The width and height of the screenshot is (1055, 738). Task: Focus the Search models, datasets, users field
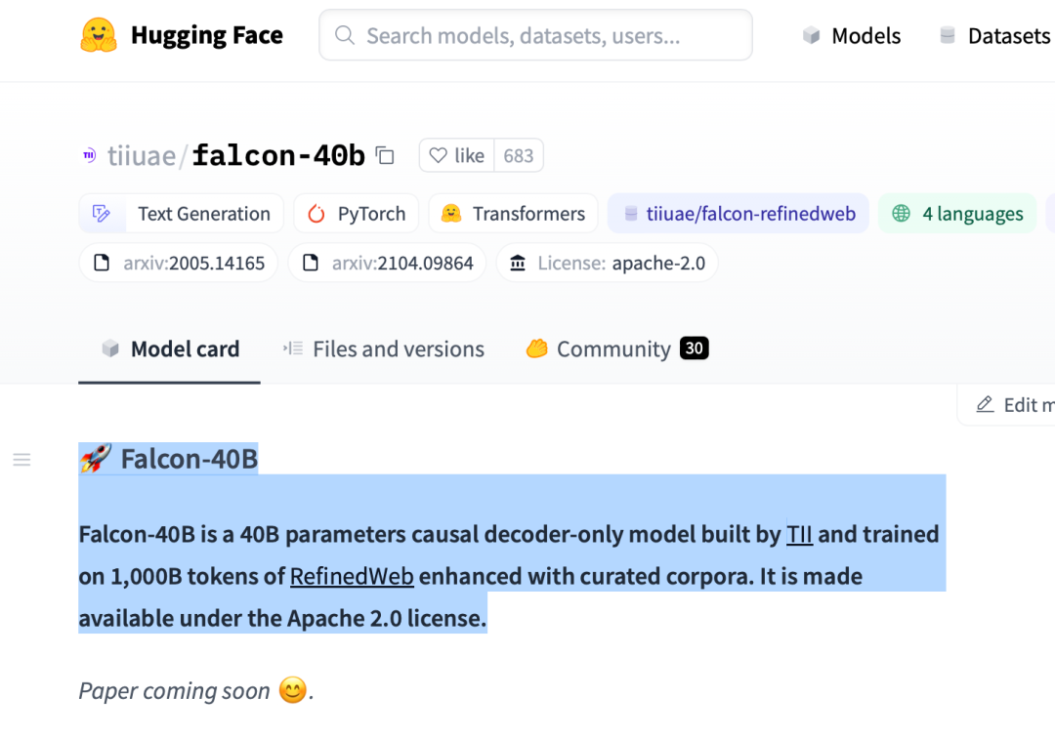[x=535, y=35]
